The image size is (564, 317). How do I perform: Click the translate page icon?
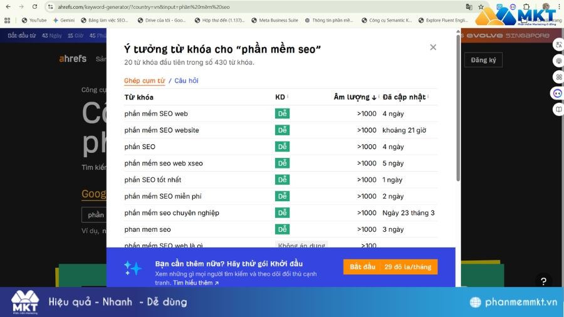click(x=469, y=7)
